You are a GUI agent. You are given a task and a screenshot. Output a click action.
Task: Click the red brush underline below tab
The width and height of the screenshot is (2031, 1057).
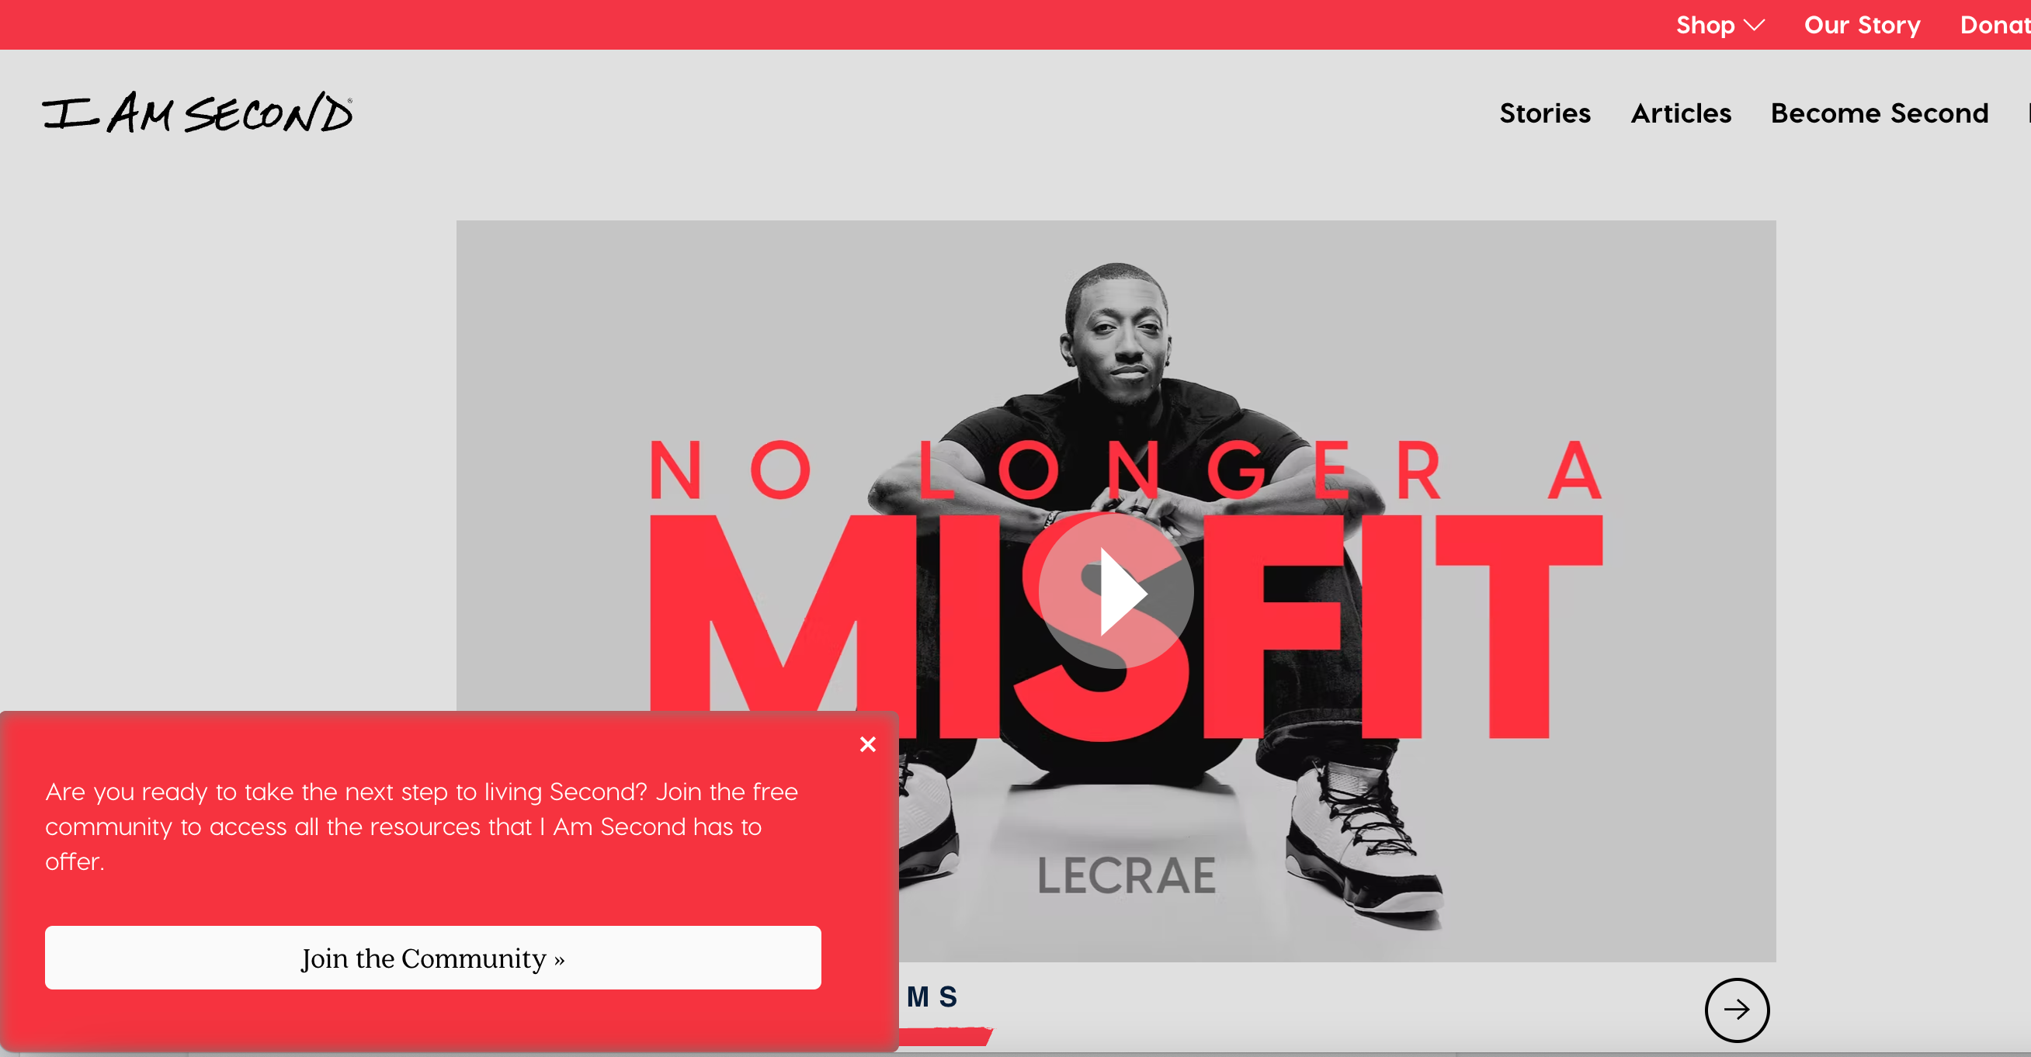click(x=946, y=1036)
